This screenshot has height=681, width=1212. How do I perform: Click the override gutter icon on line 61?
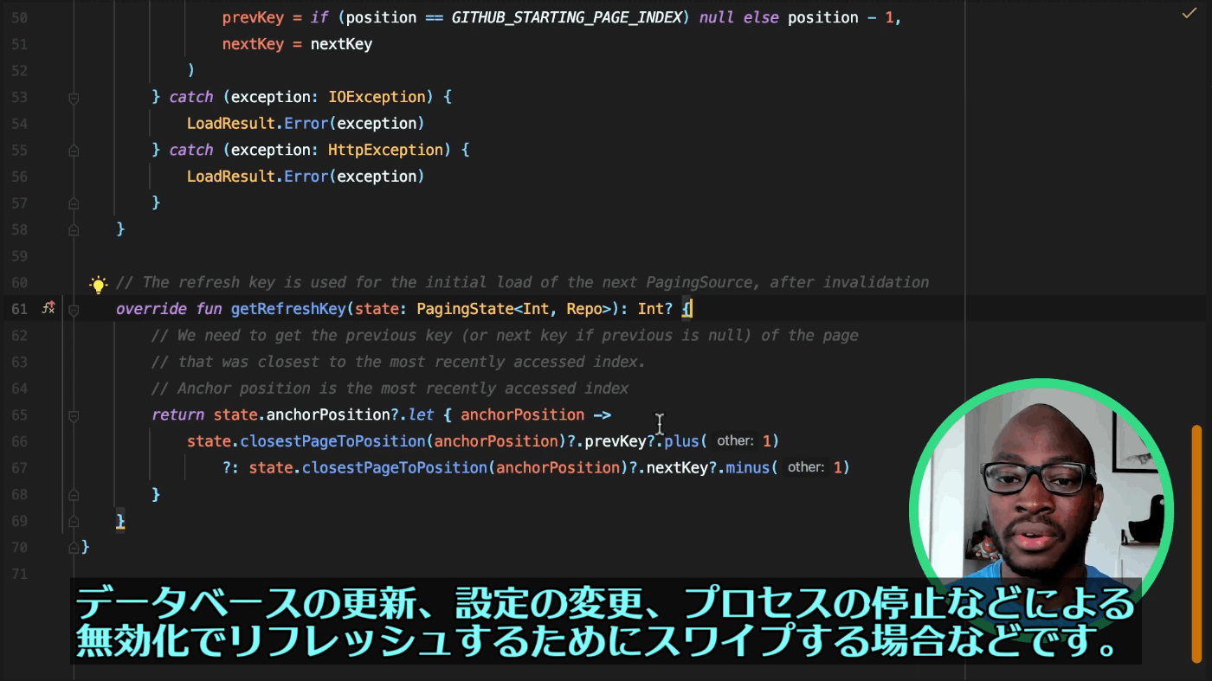point(48,308)
